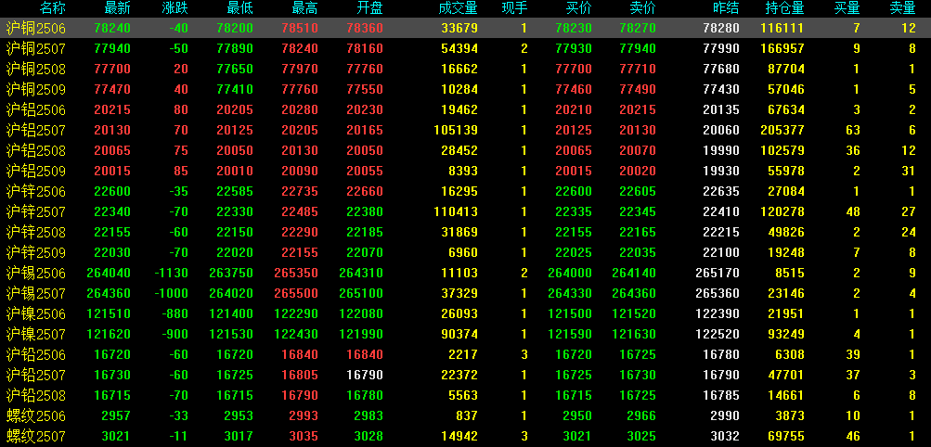This screenshot has height=447, width=931.
Task: Click the 买价 column header
Action: click(579, 7)
